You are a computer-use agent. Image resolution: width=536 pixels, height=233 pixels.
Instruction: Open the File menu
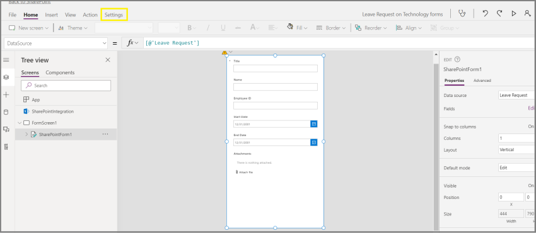13,14
